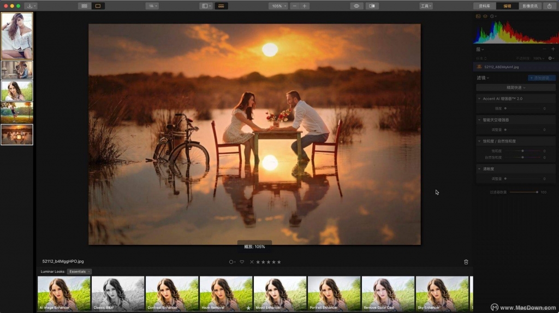Rate the photo three stars
The height and width of the screenshot is (313, 559).
pyautogui.click(x=269, y=262)
